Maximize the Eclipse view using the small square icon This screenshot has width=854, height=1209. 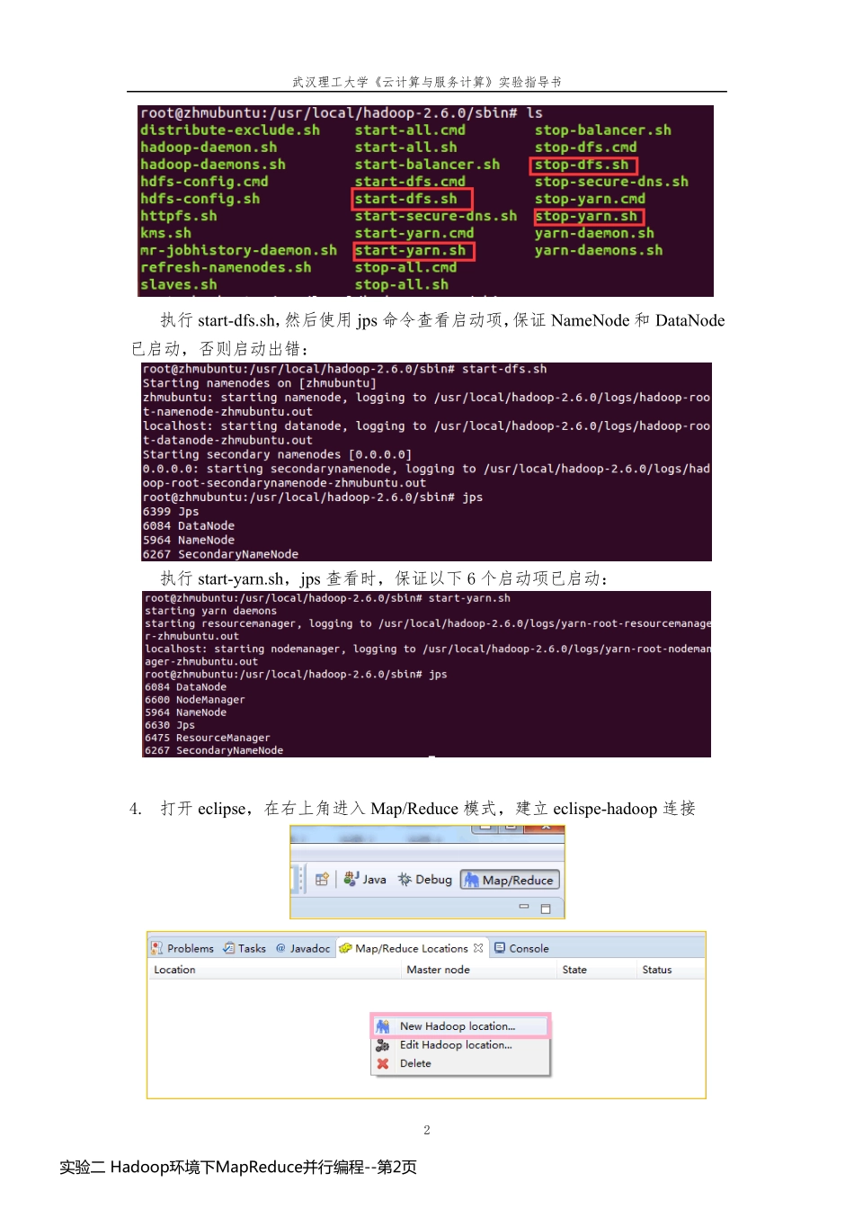point(545,909)
